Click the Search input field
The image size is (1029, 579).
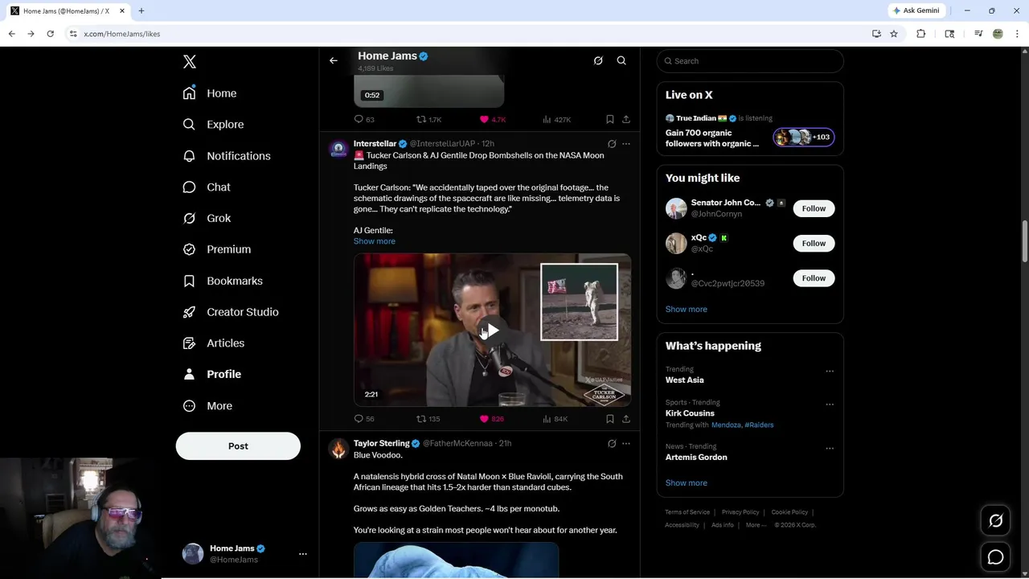coord(750,61)
